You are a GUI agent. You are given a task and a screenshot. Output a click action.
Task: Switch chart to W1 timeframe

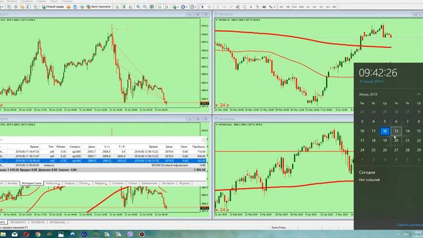[x=328, y=7]
